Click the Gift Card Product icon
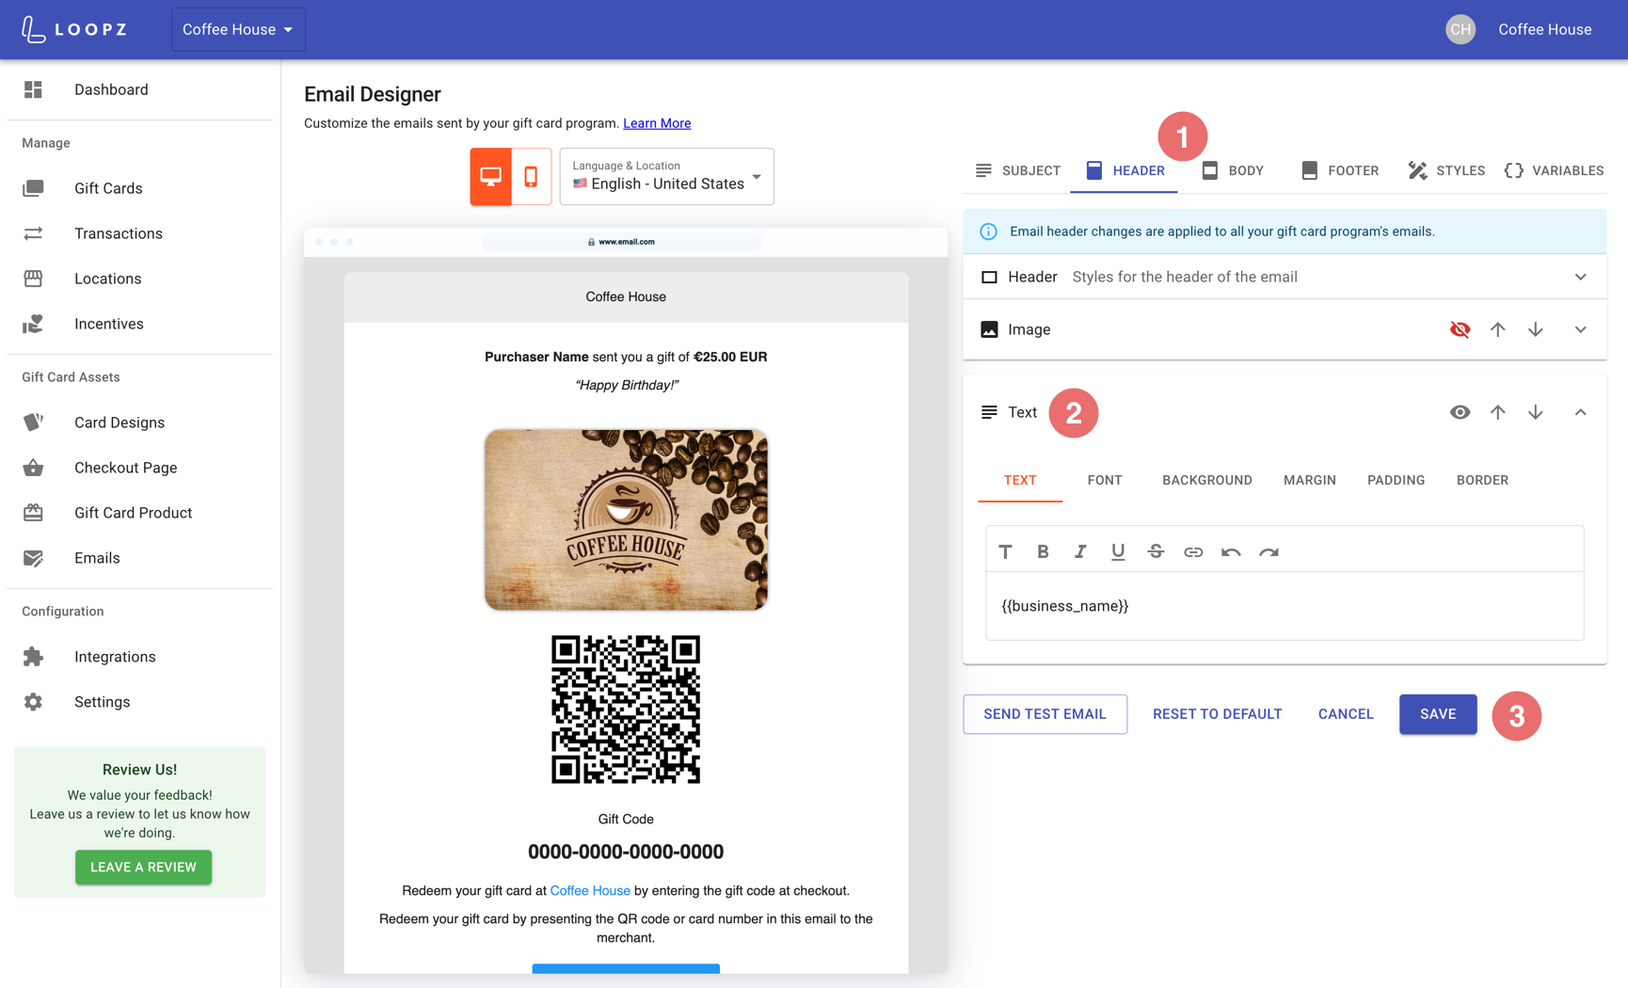Screen dimensions: 1628x988 pyautogui.click(x=33, y=513)
